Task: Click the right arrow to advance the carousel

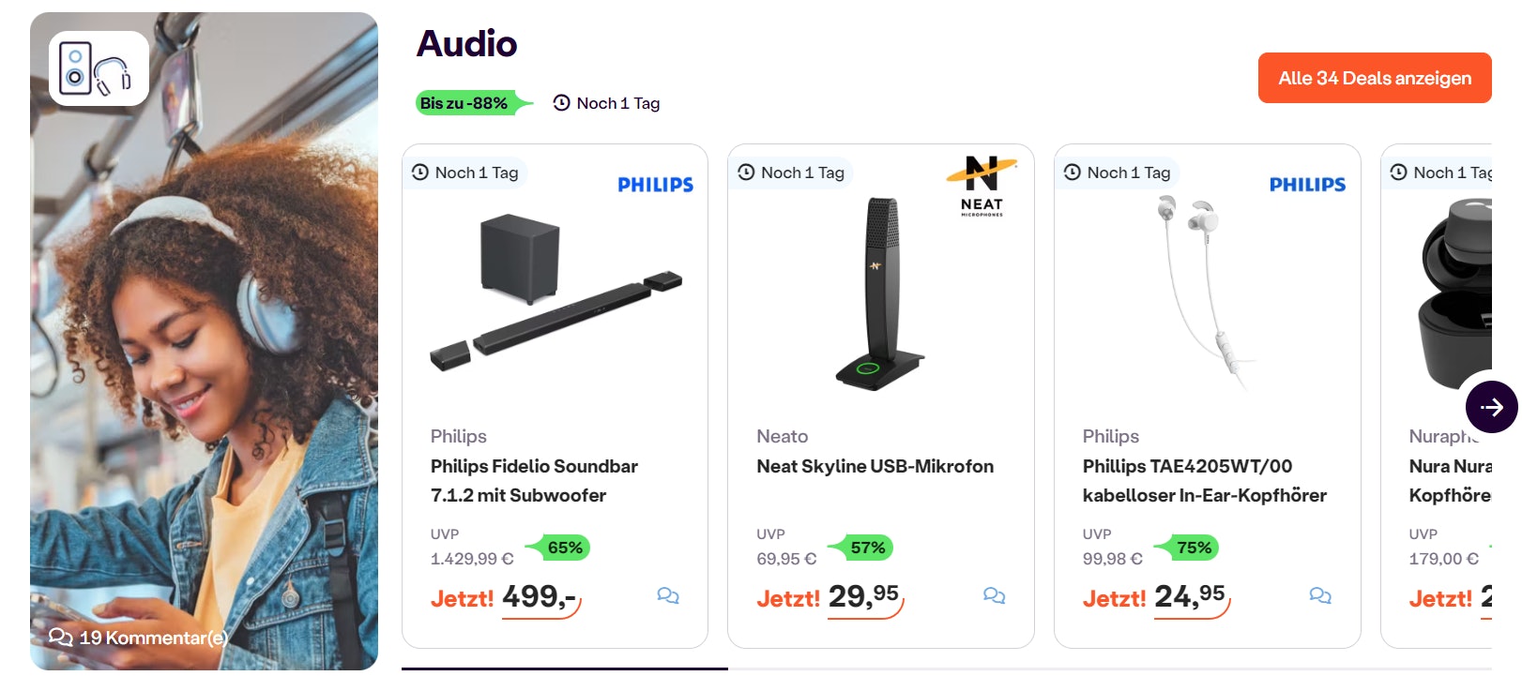Action: pos(1491,407)
